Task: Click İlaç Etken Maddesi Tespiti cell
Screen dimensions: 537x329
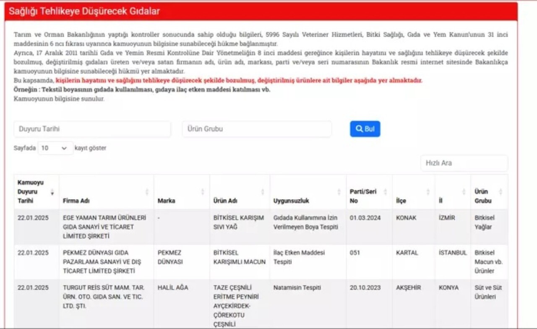Action: (308, 262)
